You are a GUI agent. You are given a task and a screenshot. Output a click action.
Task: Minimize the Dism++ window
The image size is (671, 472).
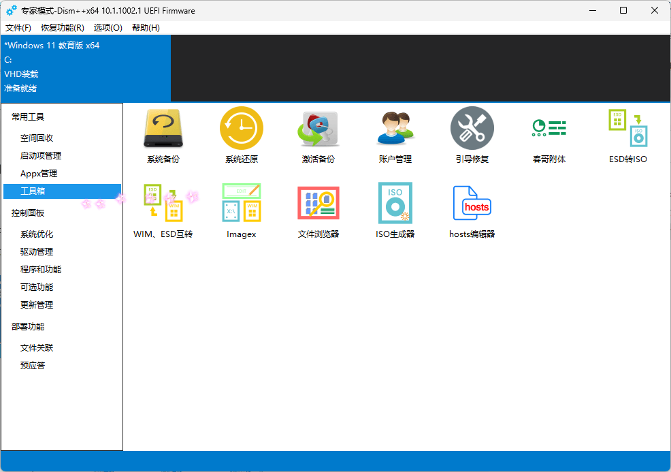(x=593, y=10)
